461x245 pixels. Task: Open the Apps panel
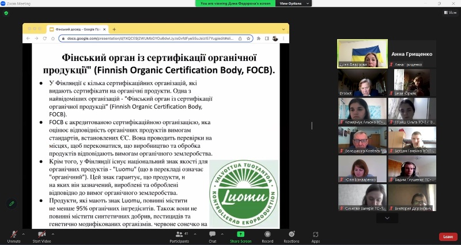click(316, 236)
